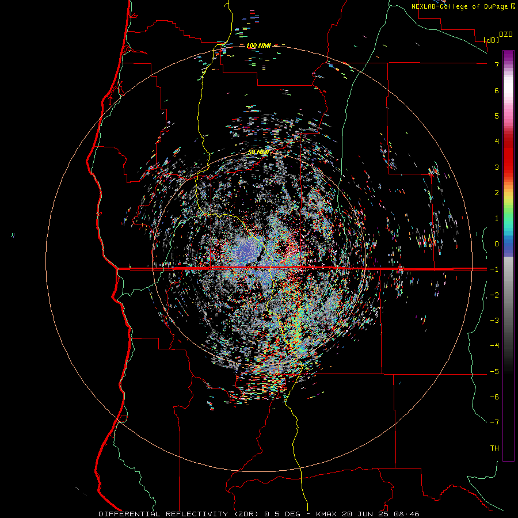Click the 7 dB scale value
The image size is (518, 518).
[x=497, y=64]
